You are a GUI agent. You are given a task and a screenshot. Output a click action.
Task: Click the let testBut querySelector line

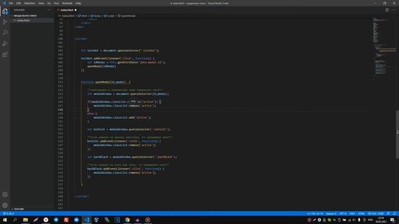pyautogui.click(x=120, y=50)
